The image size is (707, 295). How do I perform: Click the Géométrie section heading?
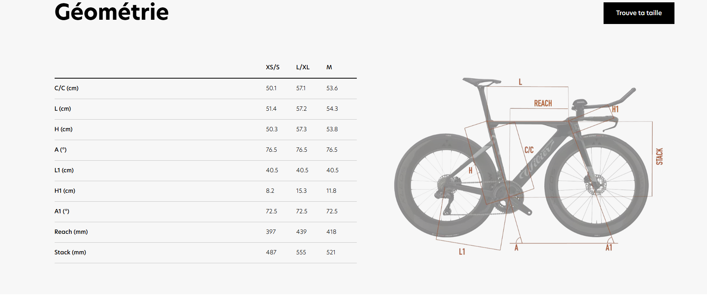(112, 12)
